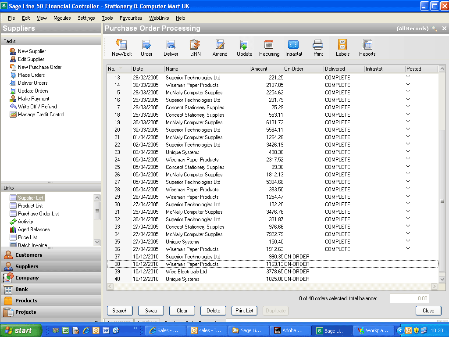Switch to the Workpla... taskbar window
Image resolution: width=449 pixels, height=337 pixels.
pyautogui.click(x=374, y=330)
